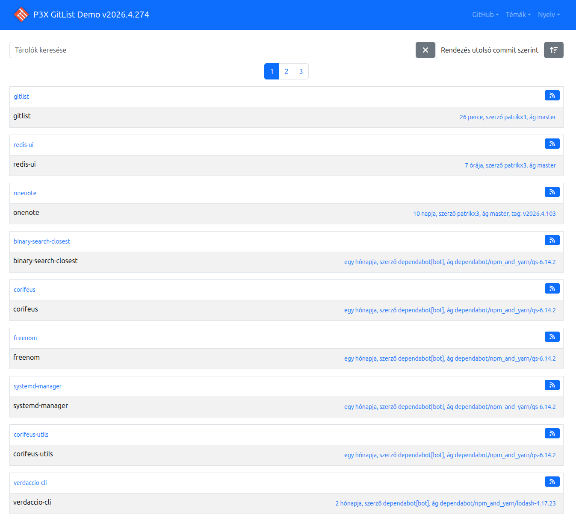This screenshot has width=576, height=520.
Task: Open the RSS feed for systemd-manager
Action: (x=552, y=385)
